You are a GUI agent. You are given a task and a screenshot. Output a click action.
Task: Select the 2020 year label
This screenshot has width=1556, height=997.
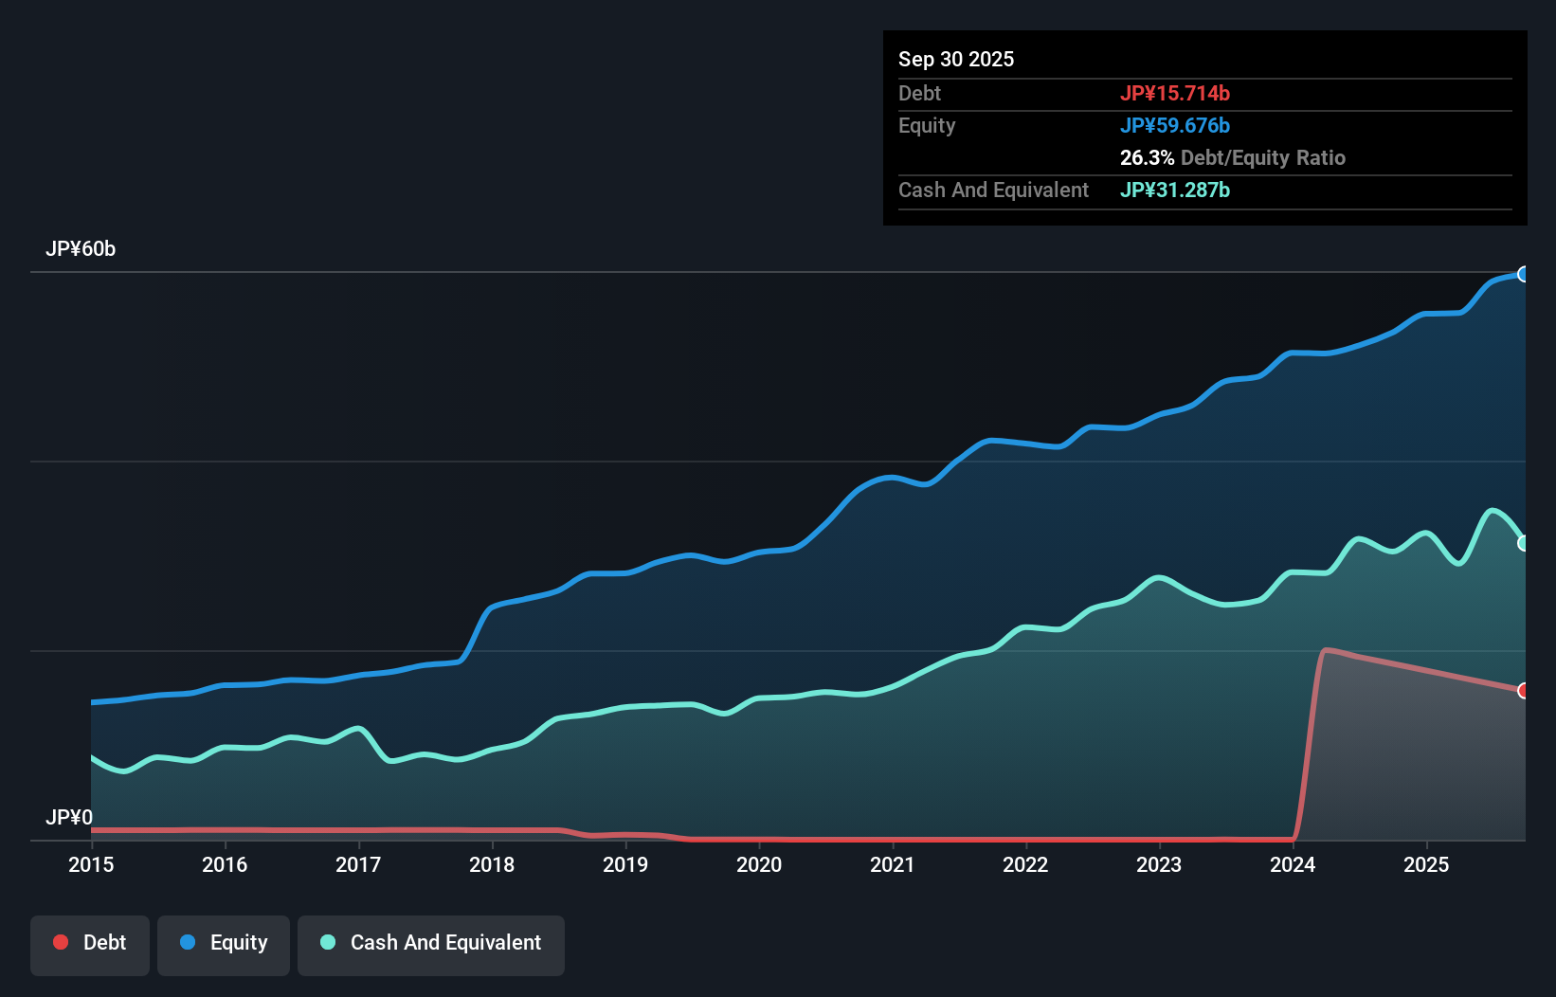click(x=759, y=865)
